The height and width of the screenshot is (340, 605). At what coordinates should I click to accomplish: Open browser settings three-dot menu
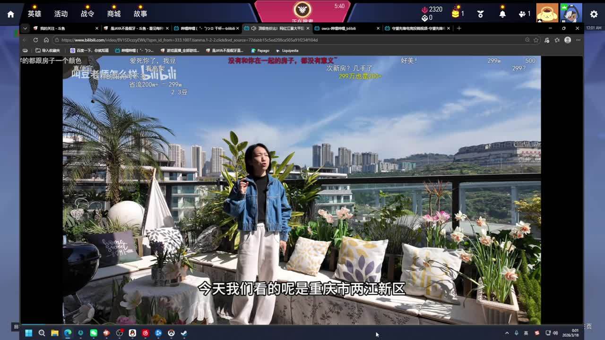[x=578, y=40]
